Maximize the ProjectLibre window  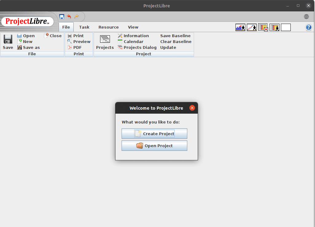click(298, 6)
